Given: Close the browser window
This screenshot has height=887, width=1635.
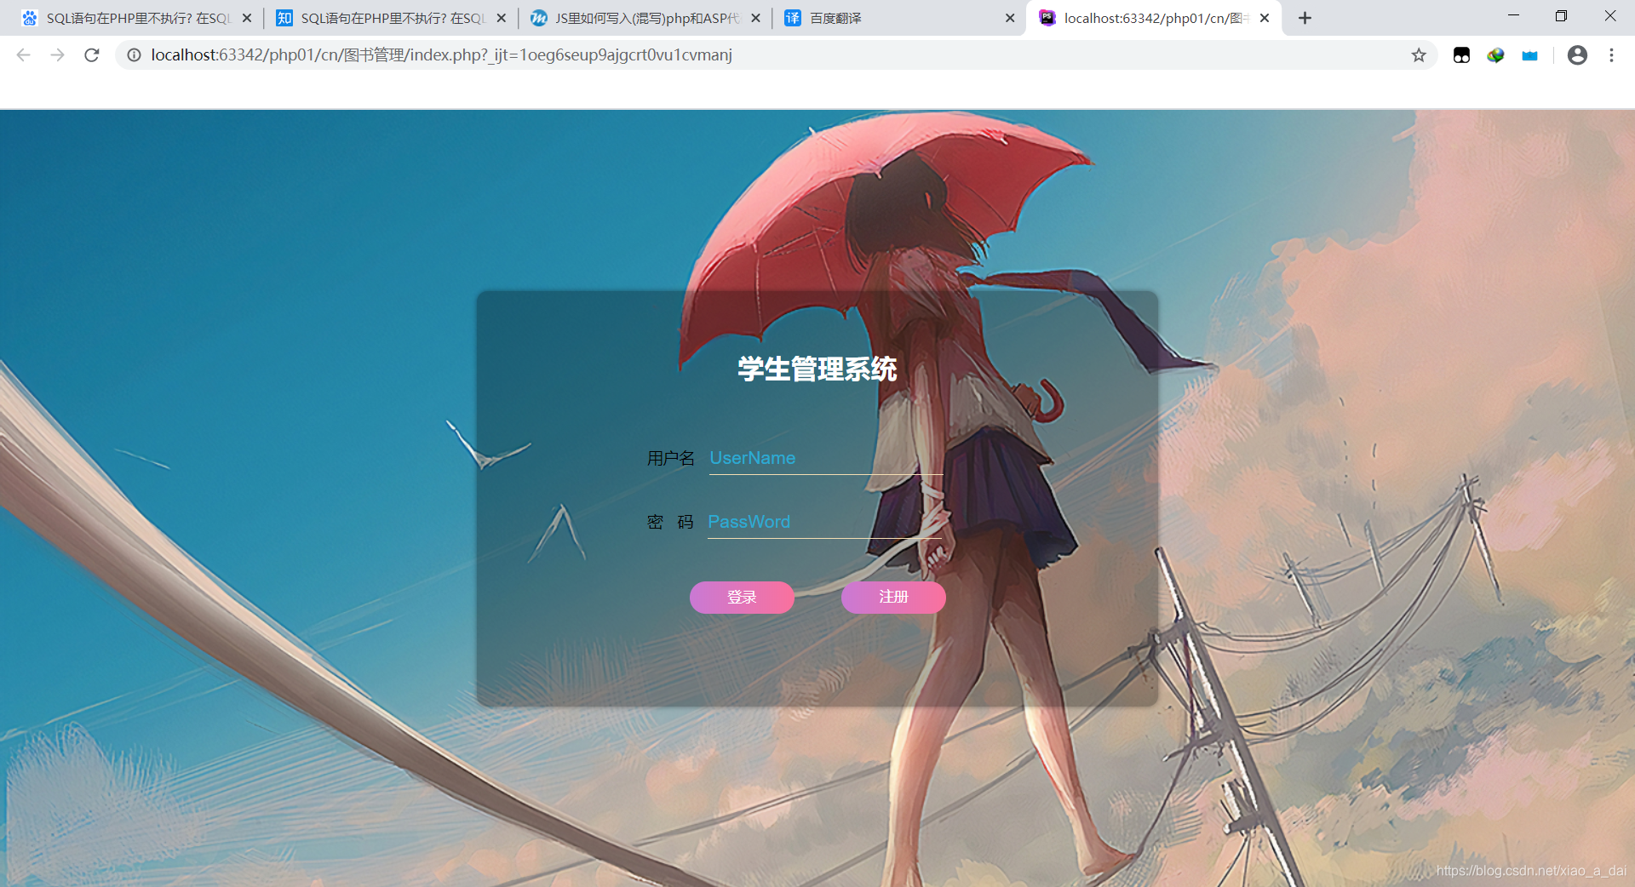Looking at the screenshot, I should (1609, 16).
